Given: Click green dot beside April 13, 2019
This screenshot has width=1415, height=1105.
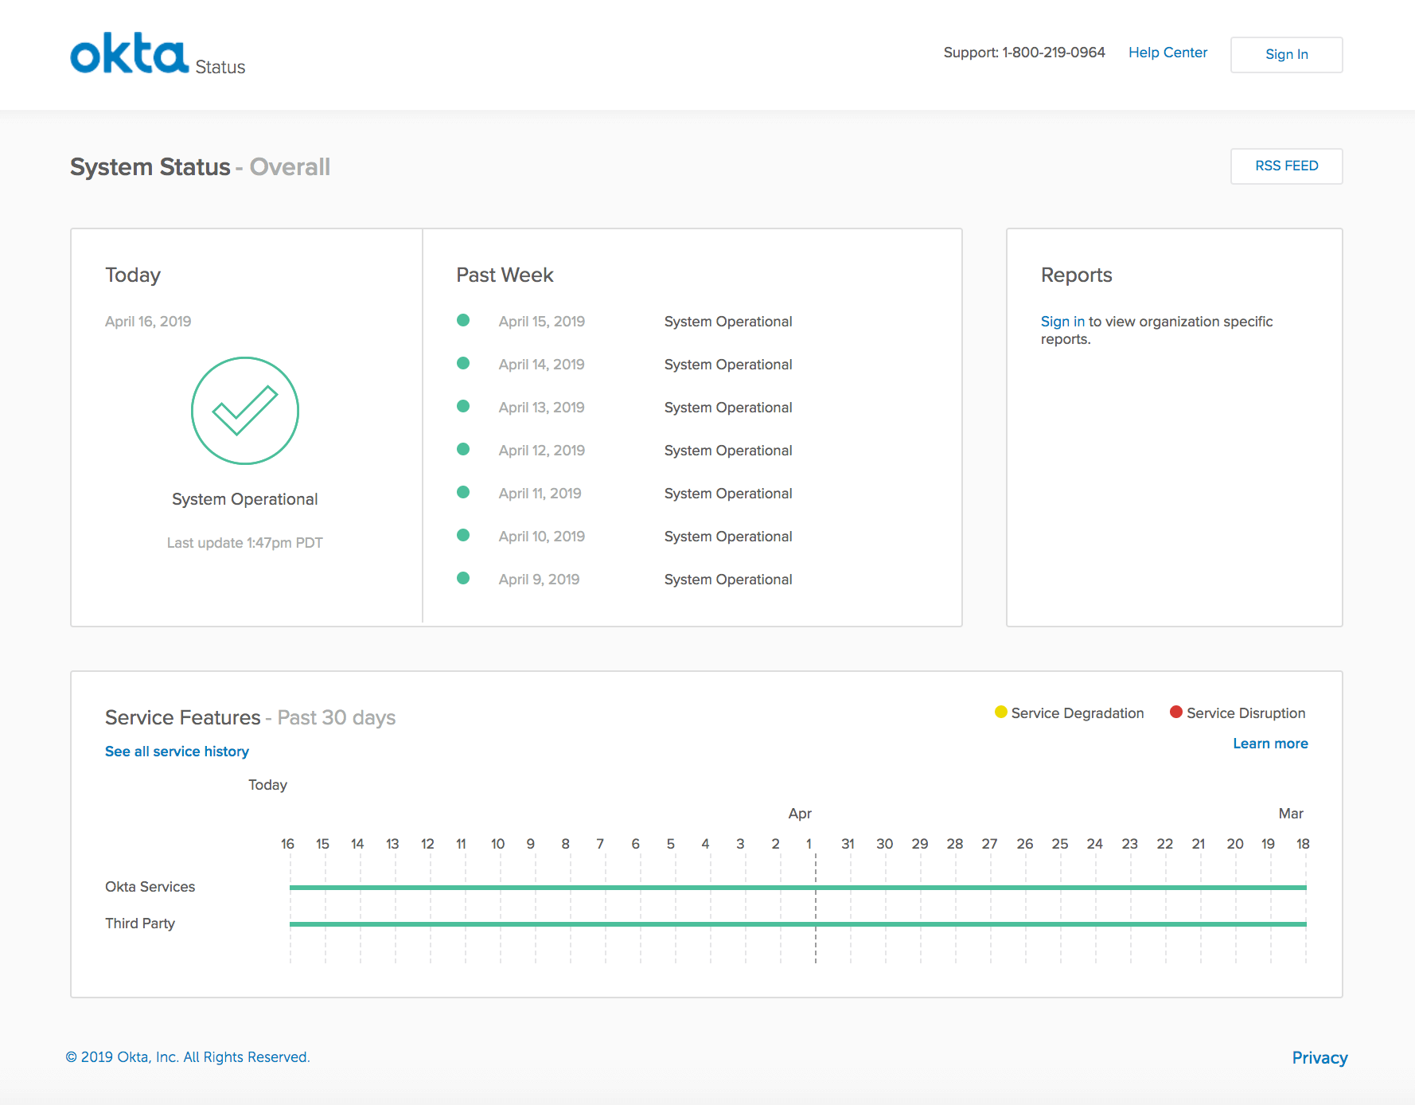Looking at the screenshot, I should 463,407.
